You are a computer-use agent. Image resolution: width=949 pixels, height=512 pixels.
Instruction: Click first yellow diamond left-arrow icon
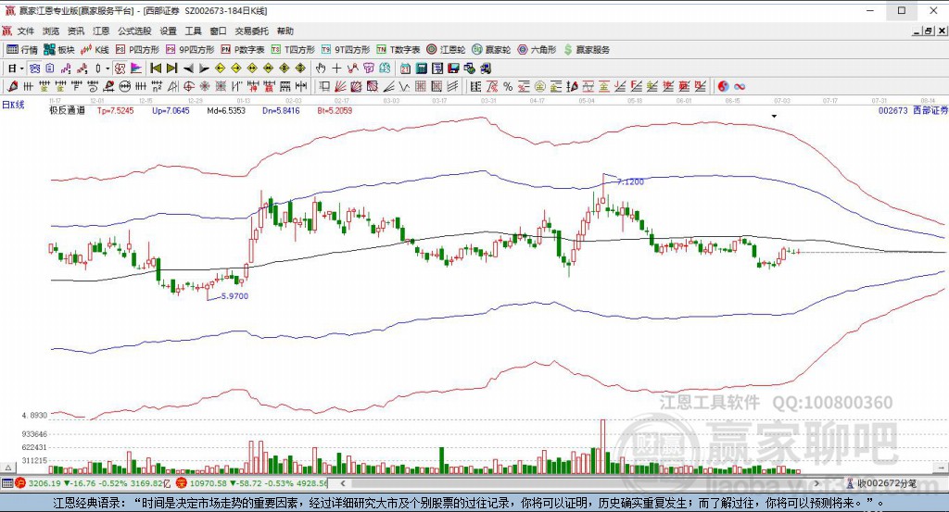click(x=220, y=69)
